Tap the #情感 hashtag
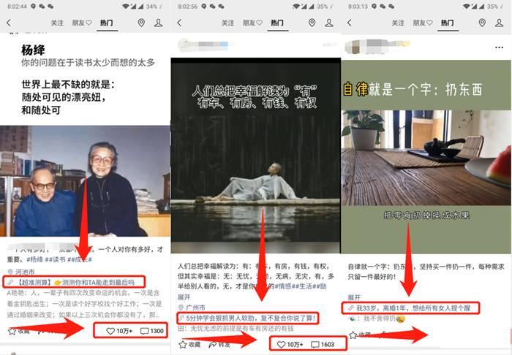512x355 pixels. point(282,286)
